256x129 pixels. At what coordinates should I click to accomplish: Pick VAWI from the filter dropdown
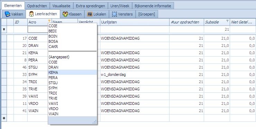(72, 103)
